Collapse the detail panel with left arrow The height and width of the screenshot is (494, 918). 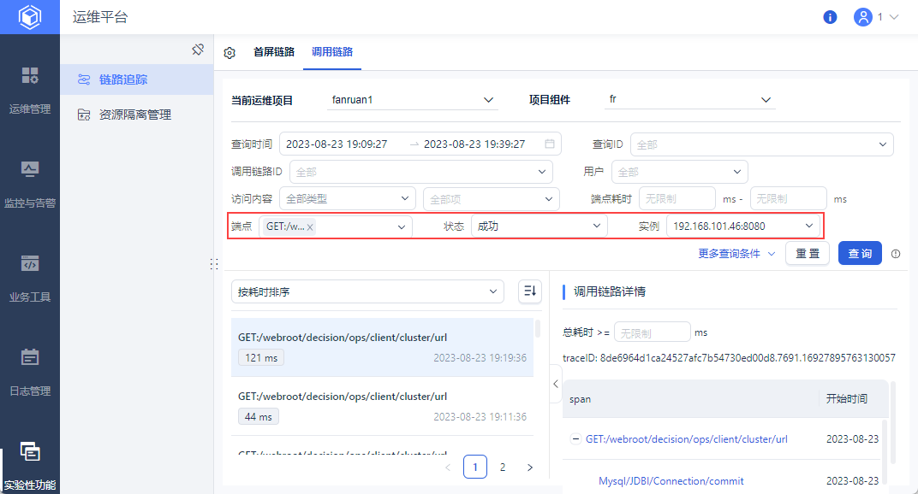[556, 384]
